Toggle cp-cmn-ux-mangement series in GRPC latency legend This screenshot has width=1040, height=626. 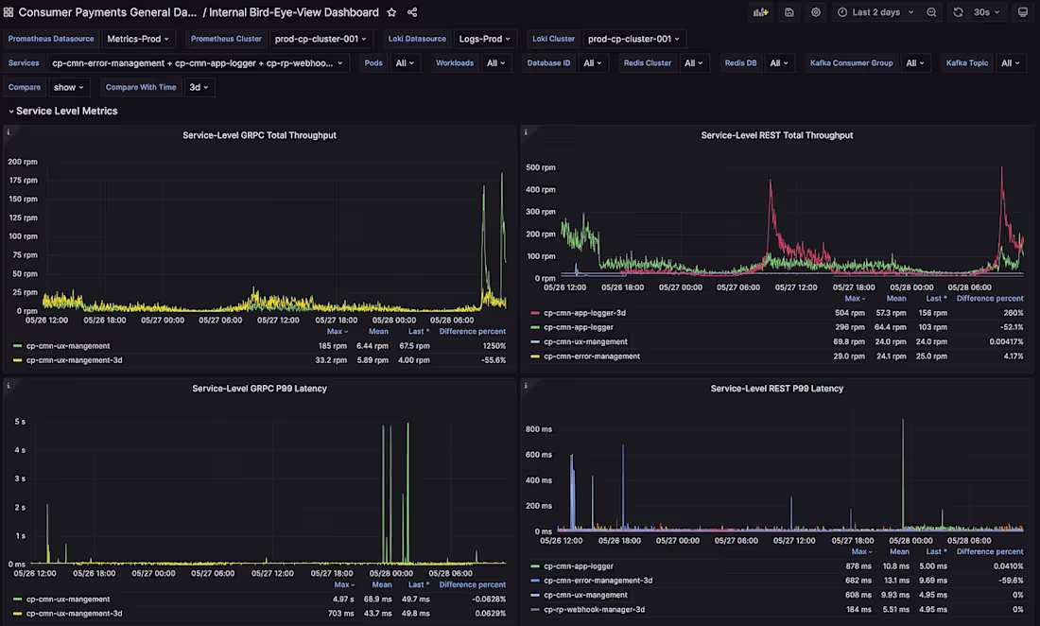click(67, 599)
